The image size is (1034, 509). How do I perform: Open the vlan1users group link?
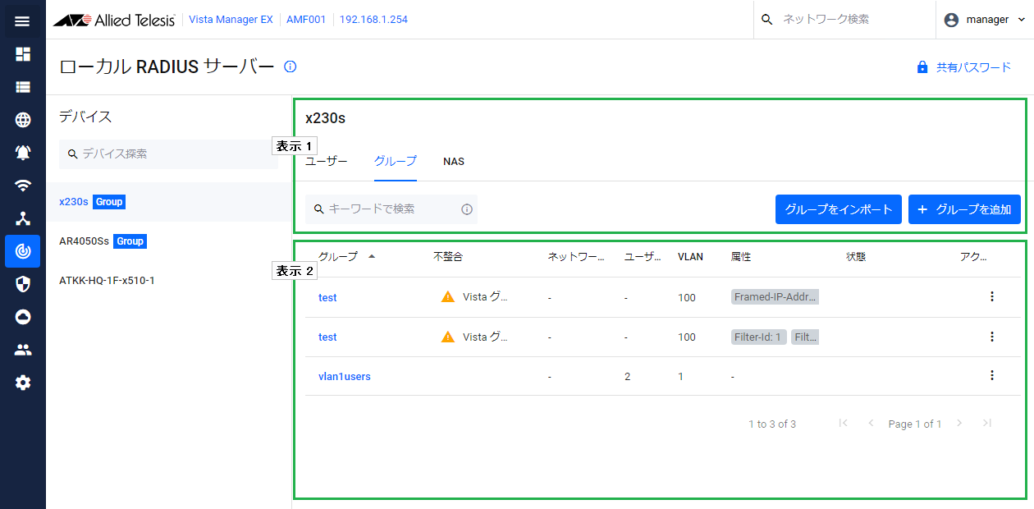pos(345,377)
